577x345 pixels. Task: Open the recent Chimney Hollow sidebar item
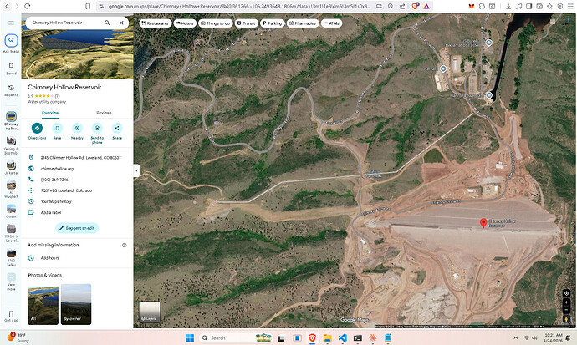[x=11, y=121]
